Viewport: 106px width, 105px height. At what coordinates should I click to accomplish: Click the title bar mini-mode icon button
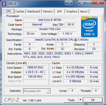coord(69,3)
